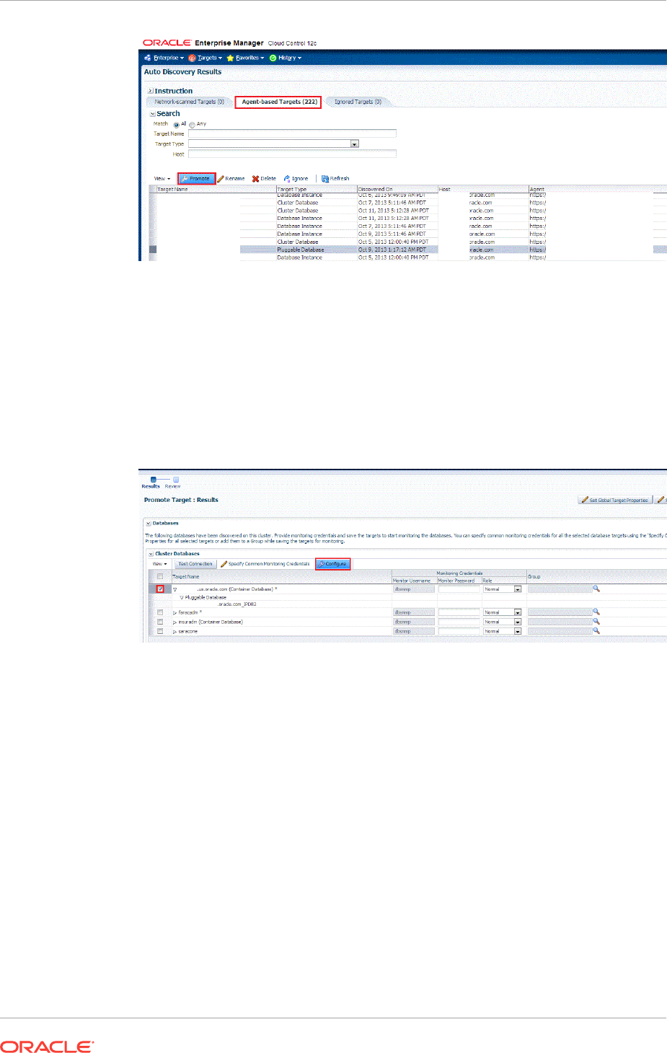Screen dimensions: 667x1053
Task: Uncheck the us.oracle.com Container Database checkbox
Action: pyautogui.click(x=160, y=589)
